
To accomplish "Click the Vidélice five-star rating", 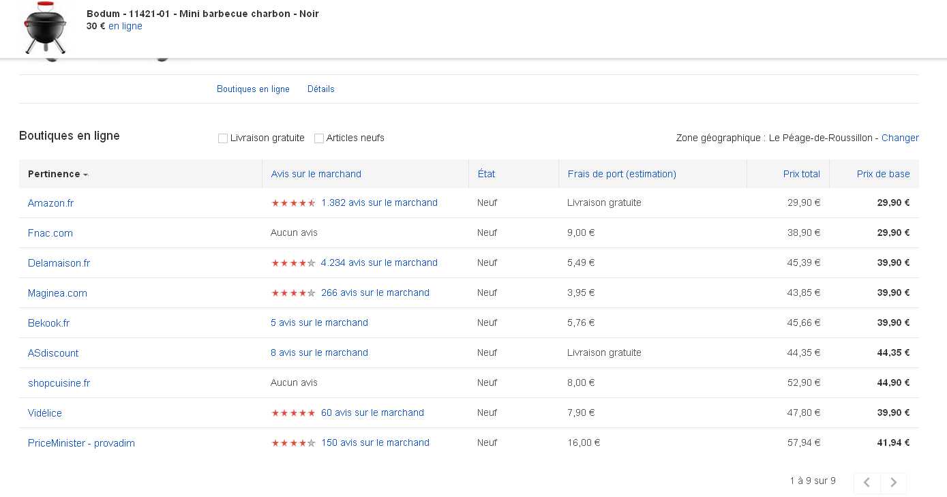I will 293,413.
